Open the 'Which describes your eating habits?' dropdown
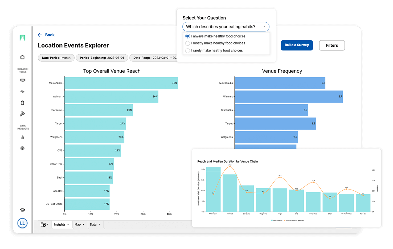 click(x=226, y=27)
